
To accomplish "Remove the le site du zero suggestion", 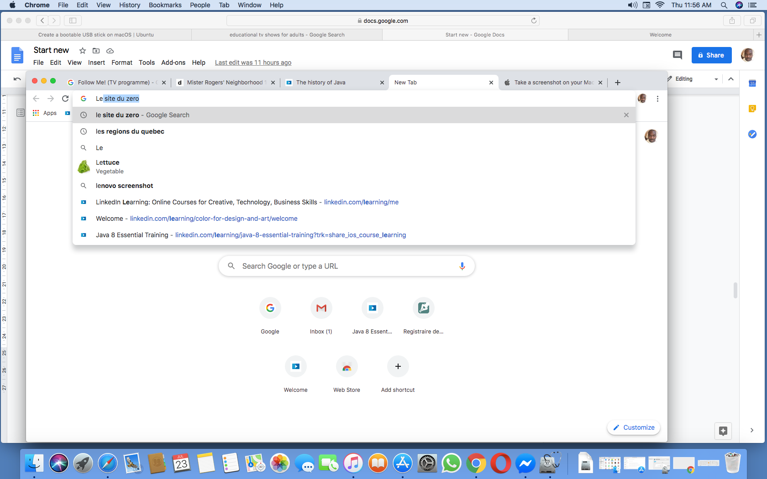I will pos(626,115).
